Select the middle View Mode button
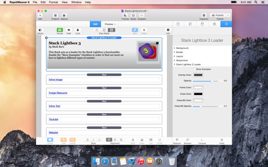The height and width of the screenshot is (167, 268). coord(104,30)
